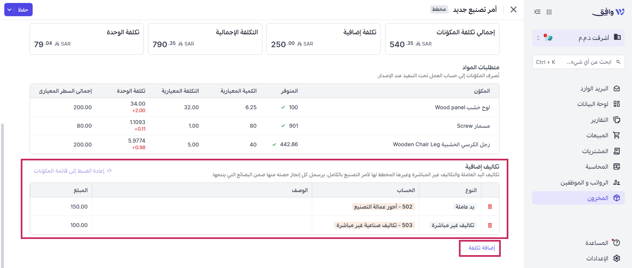Expand the حفظ save dropdown arrow

click(x=9, y=10)
